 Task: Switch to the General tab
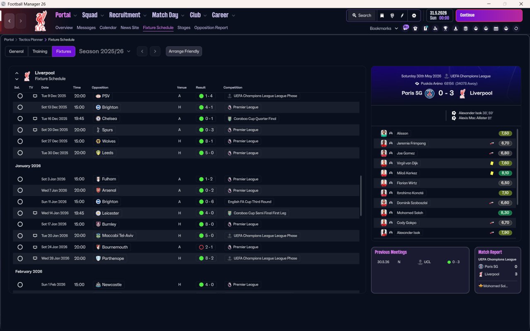point(17,51)
